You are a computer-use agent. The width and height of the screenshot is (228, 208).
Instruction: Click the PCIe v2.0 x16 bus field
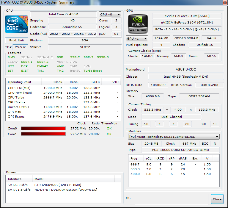[187, 29]
